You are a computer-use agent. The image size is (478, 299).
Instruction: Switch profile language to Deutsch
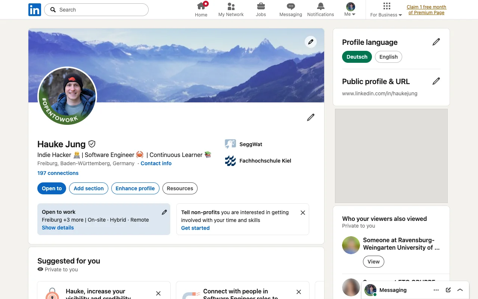point(357,57)
